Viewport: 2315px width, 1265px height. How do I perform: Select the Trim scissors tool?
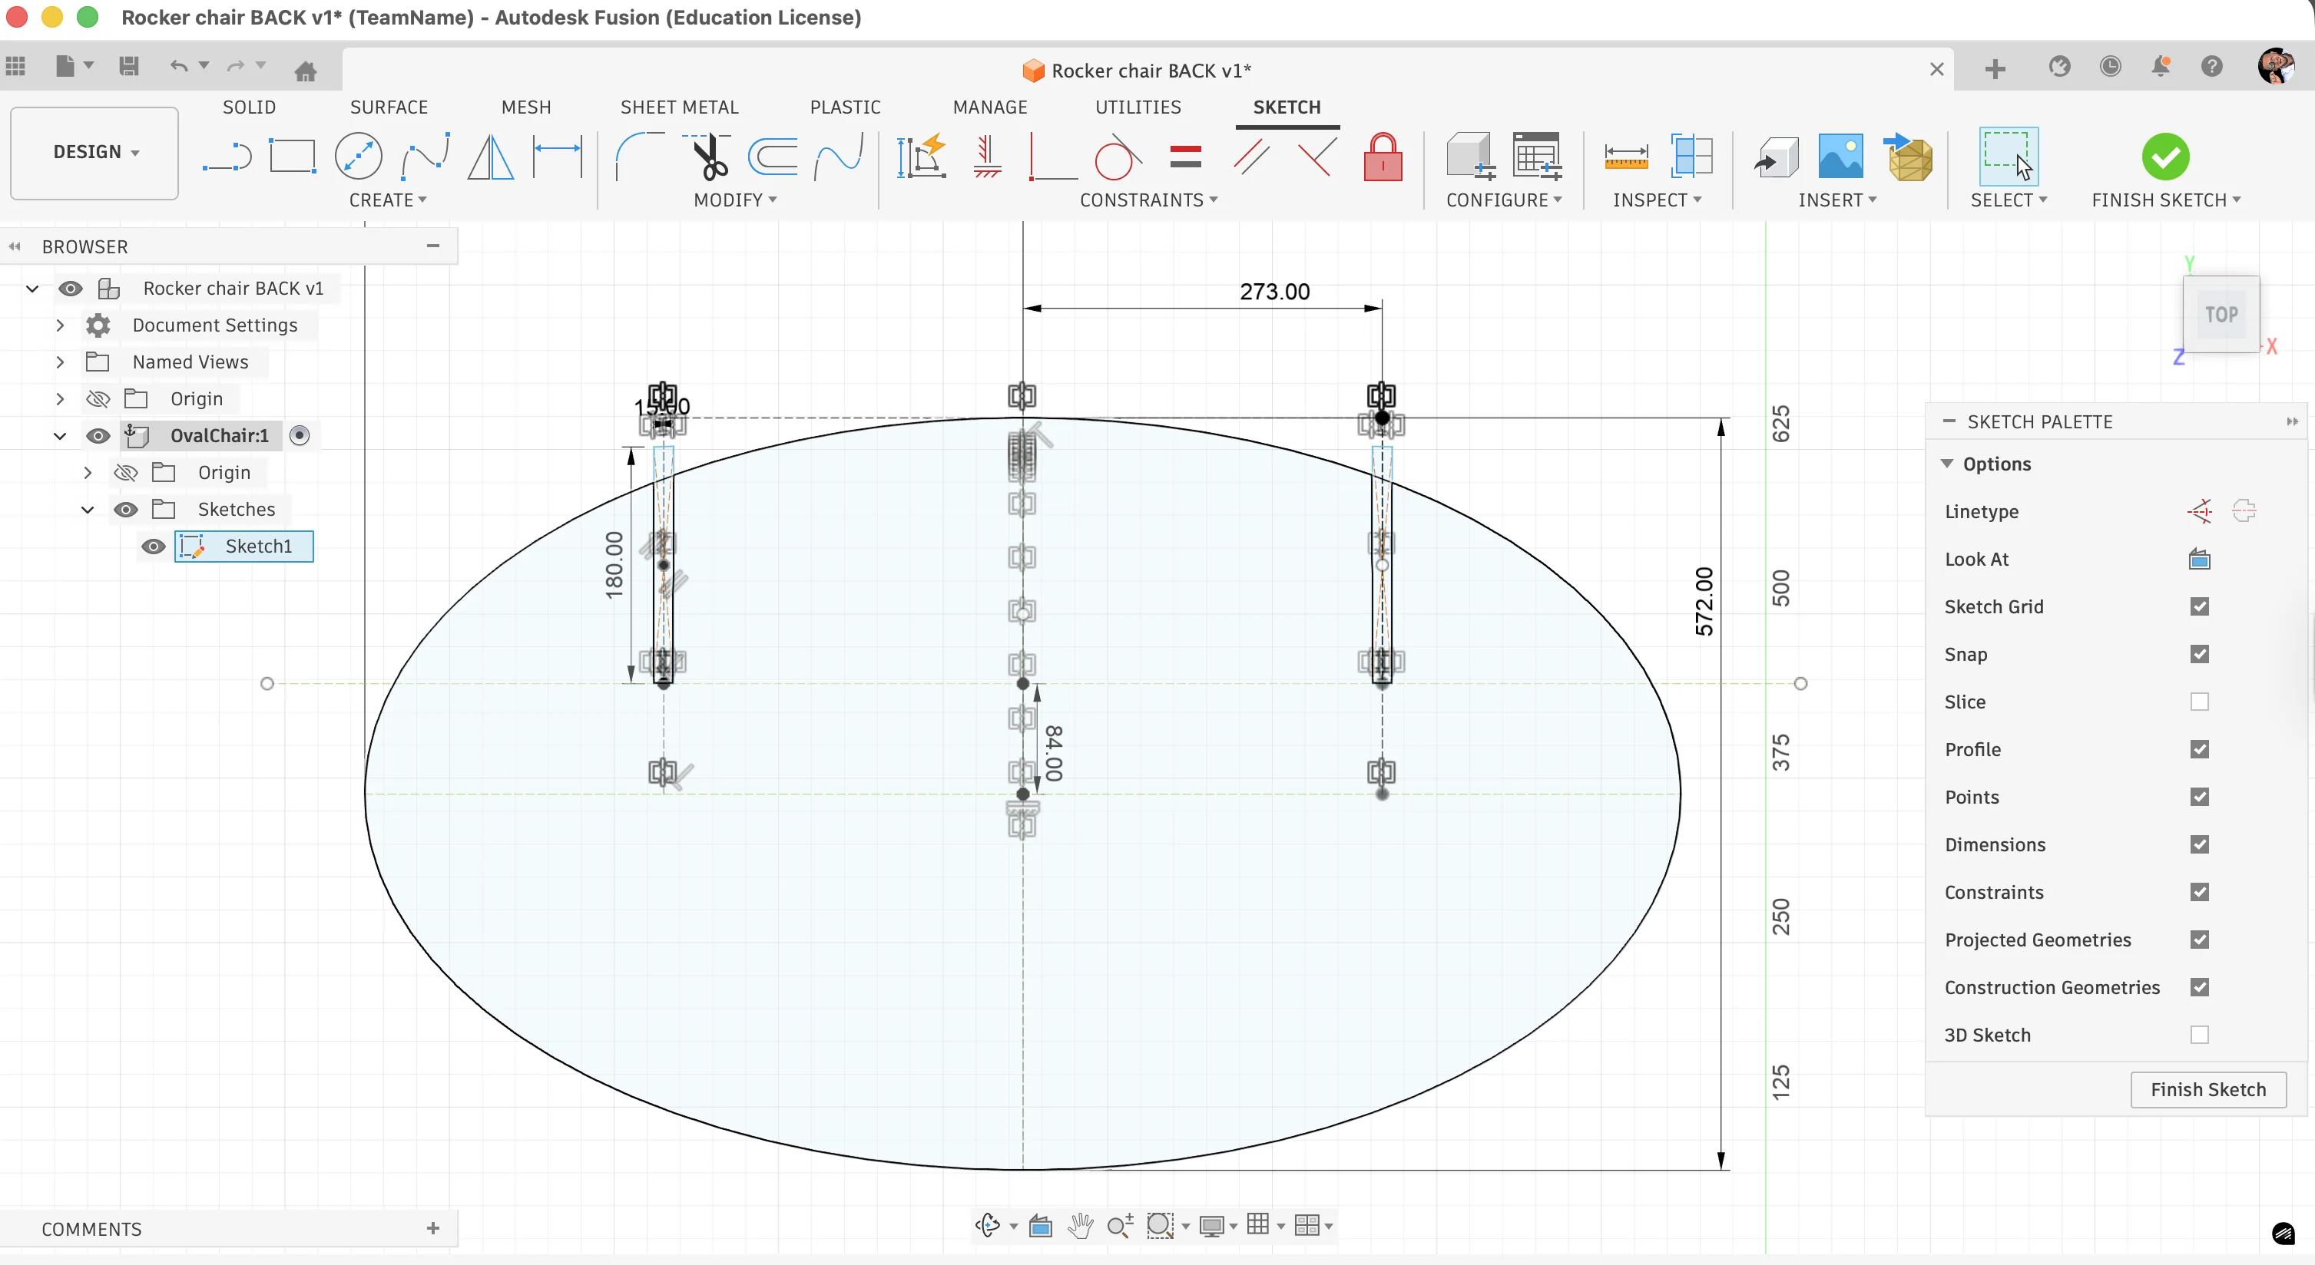(710, 157)
